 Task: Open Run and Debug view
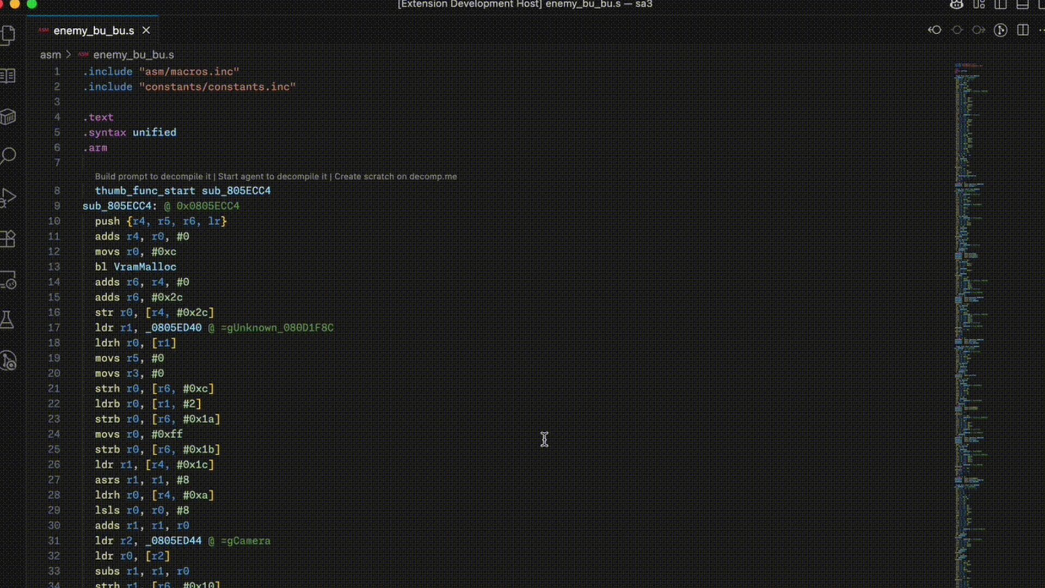coord(8,197)
